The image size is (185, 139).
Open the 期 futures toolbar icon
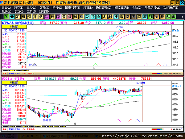click(29, 17)
